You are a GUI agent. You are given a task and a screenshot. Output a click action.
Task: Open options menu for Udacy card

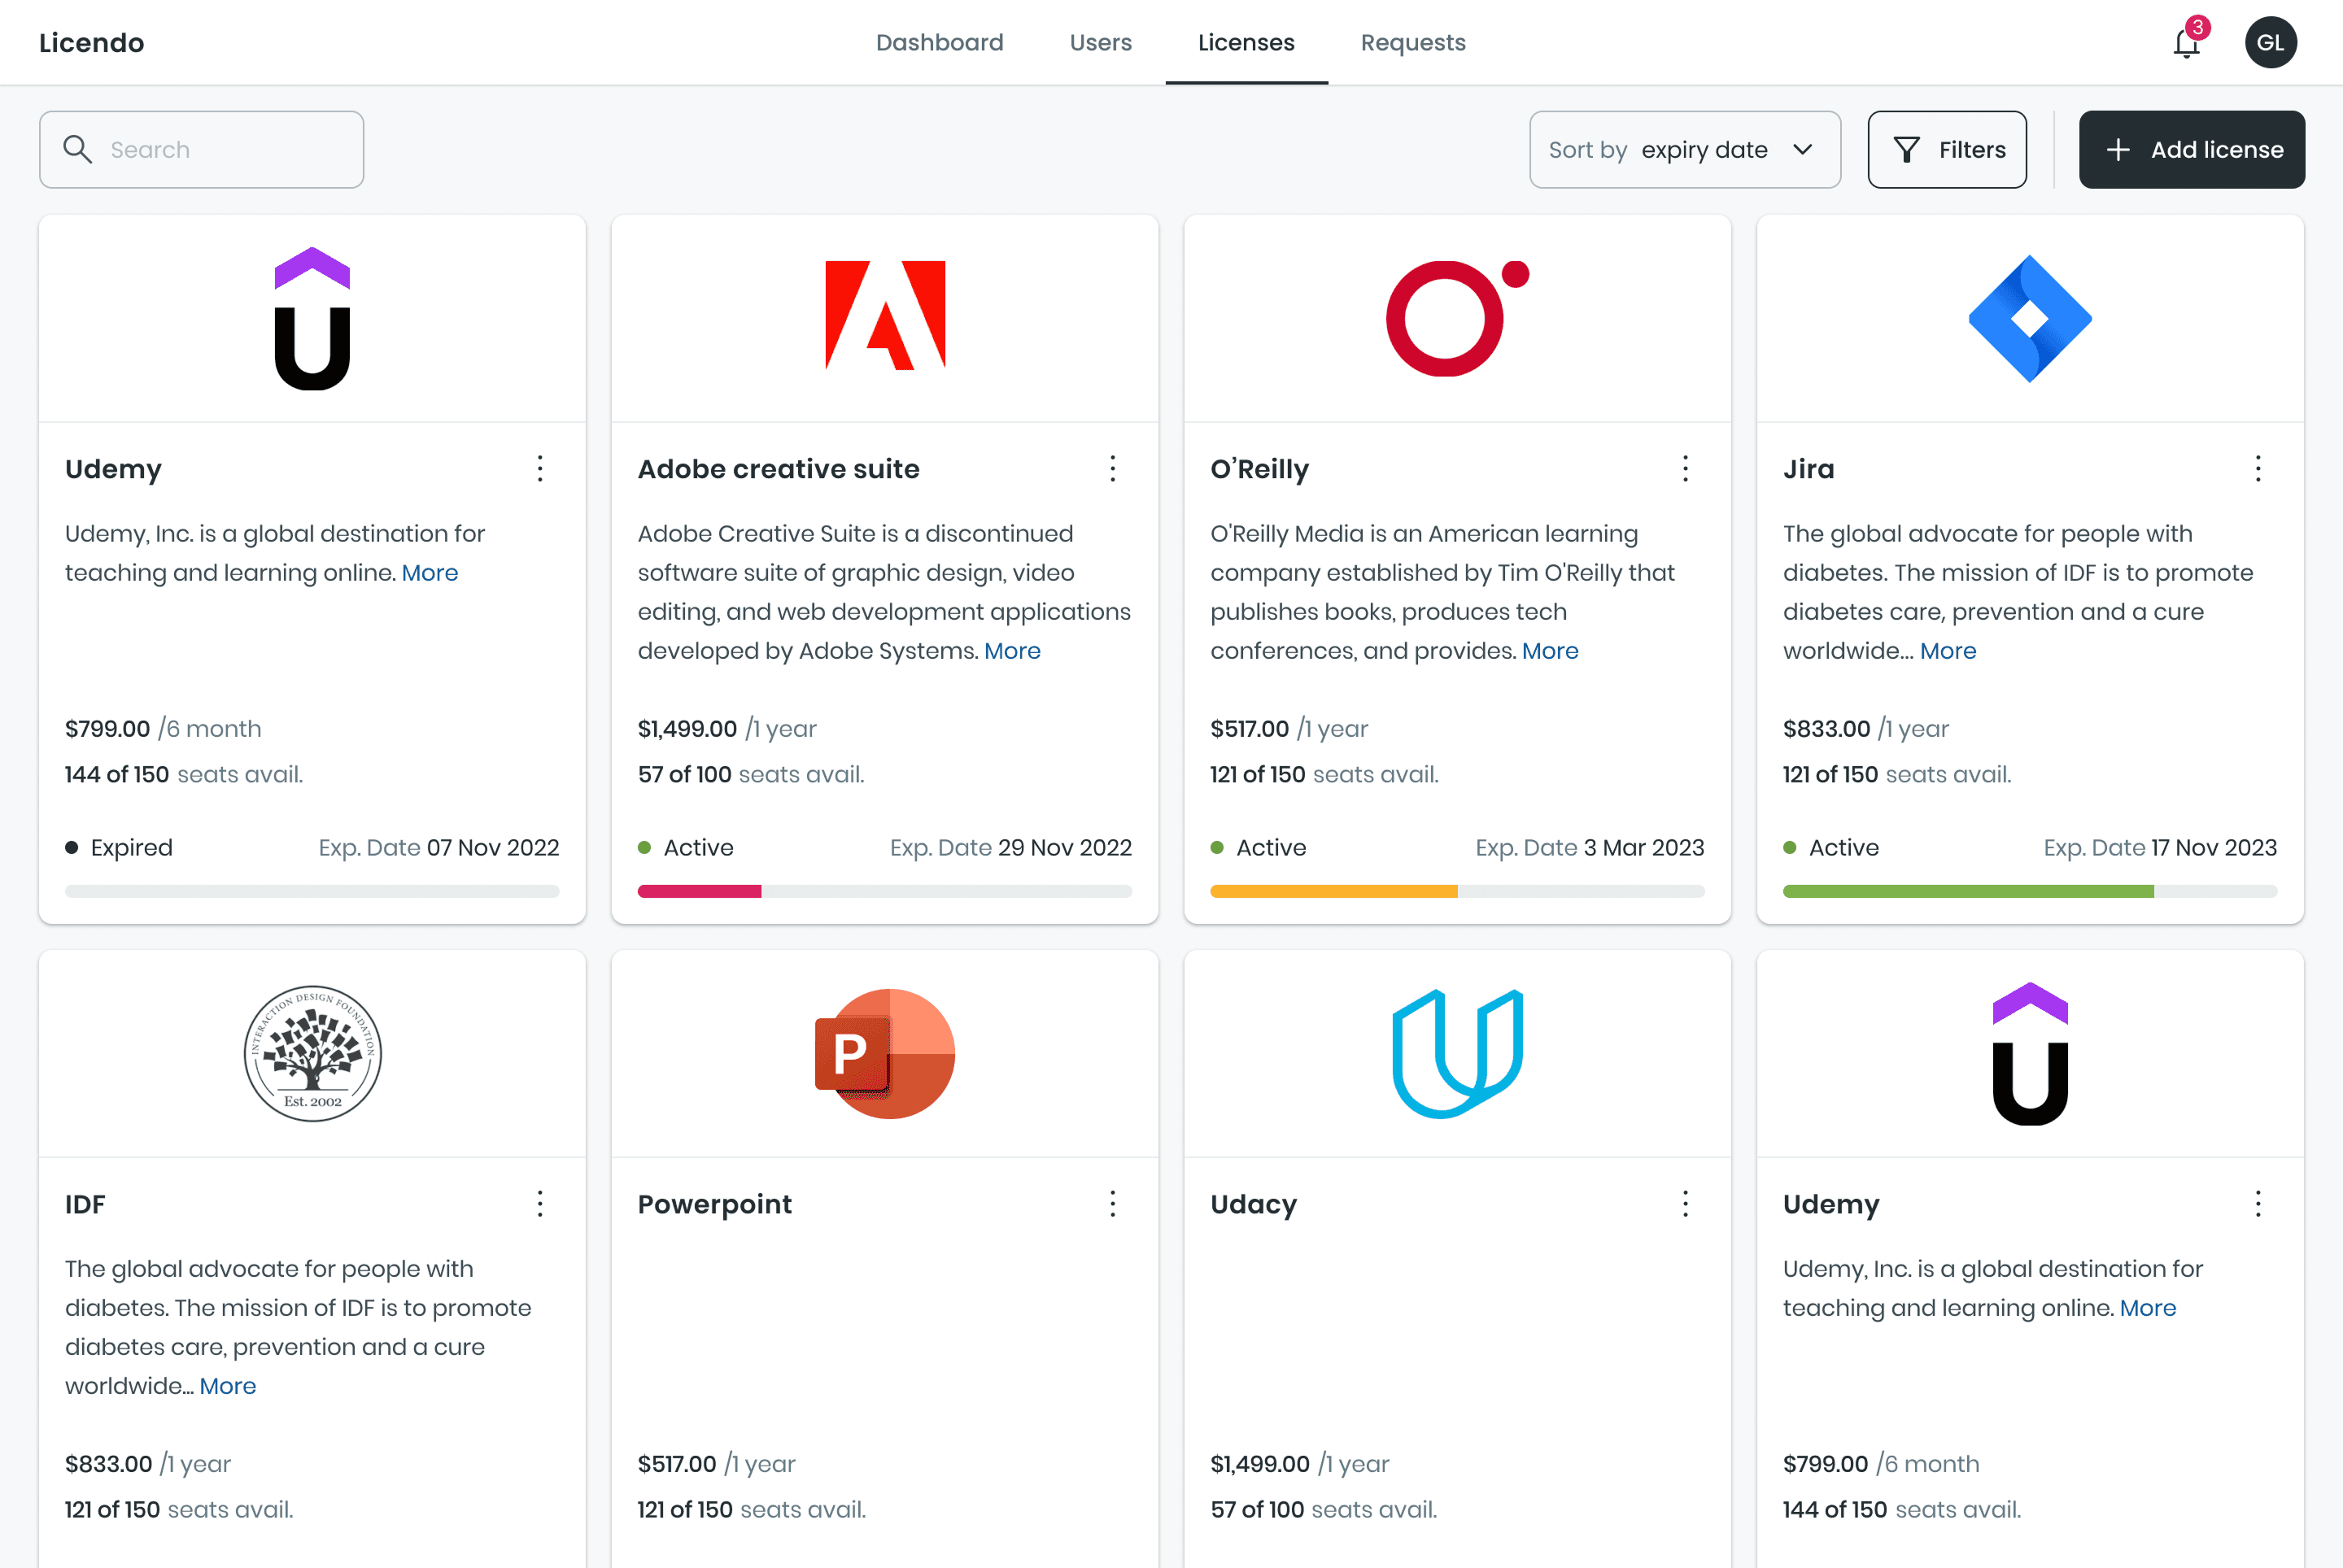[x=1685, y=1204]
